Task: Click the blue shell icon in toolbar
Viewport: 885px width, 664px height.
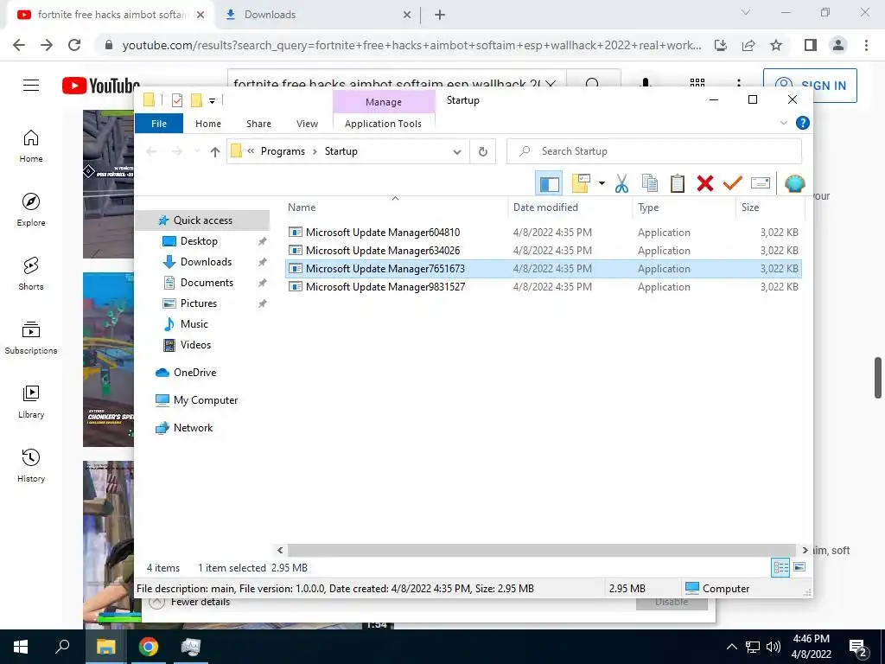Action: (x=795, y=183)
